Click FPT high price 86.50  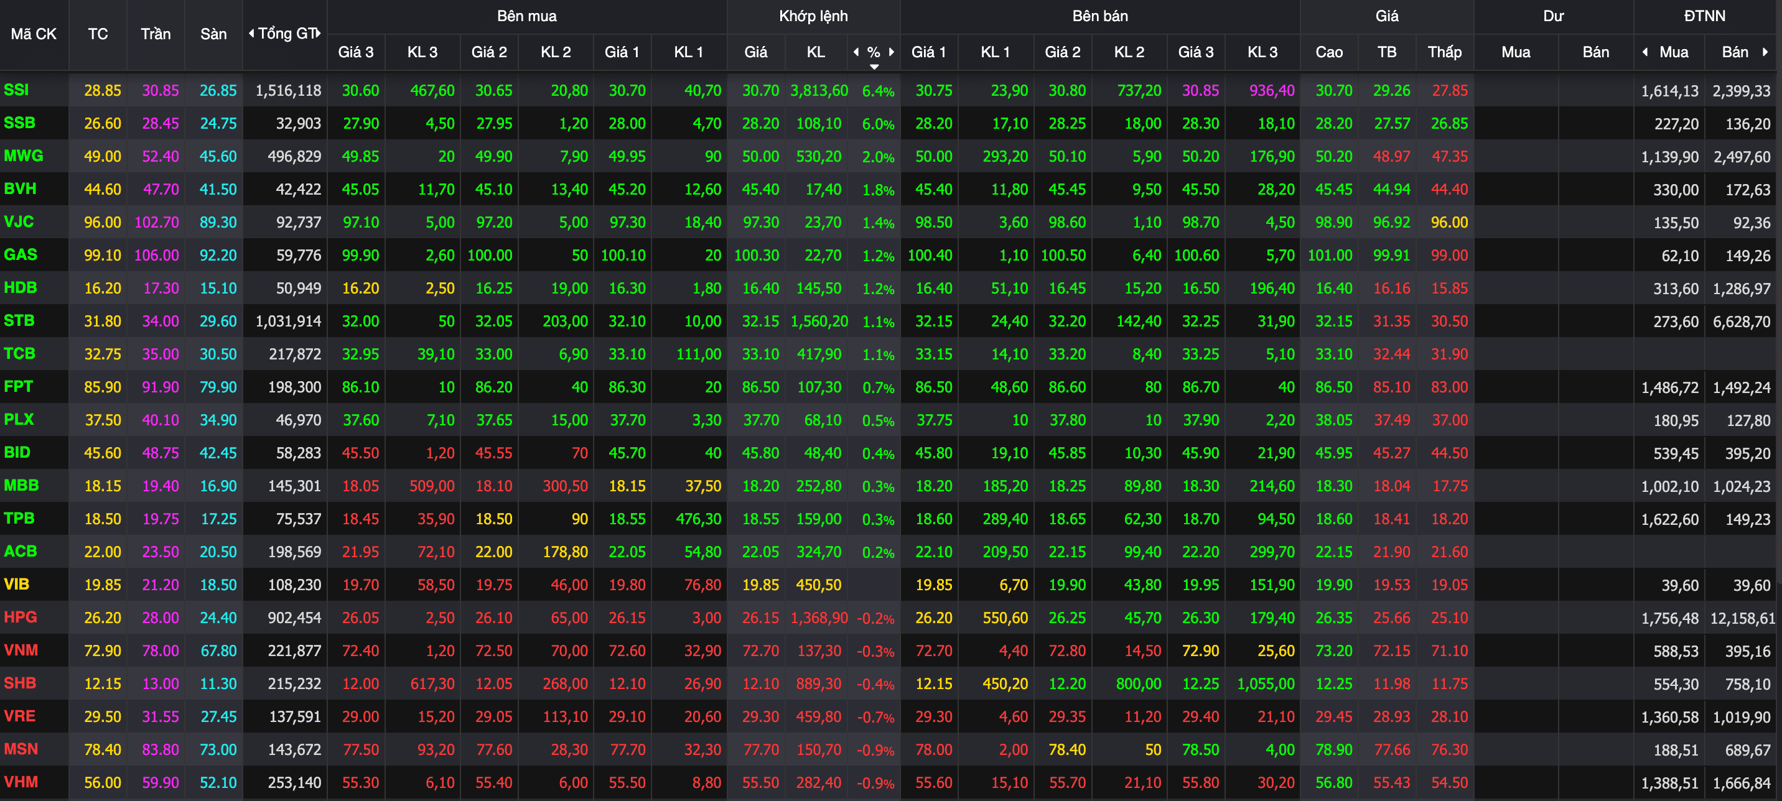[1334, 387]
